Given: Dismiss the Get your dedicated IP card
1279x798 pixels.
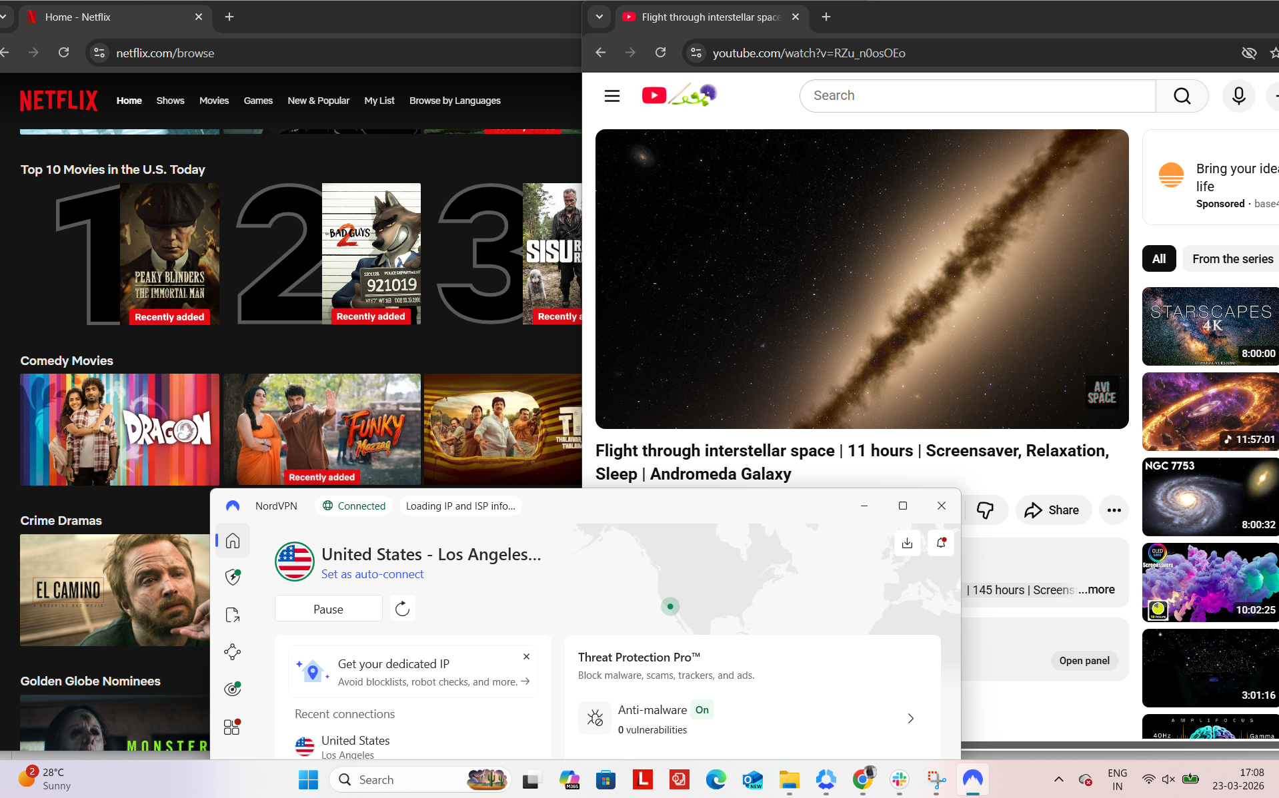Looking at the screenshot, I should tap(526, 656).
